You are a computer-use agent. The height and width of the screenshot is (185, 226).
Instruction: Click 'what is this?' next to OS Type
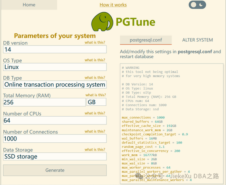click(x=95, y=60)
